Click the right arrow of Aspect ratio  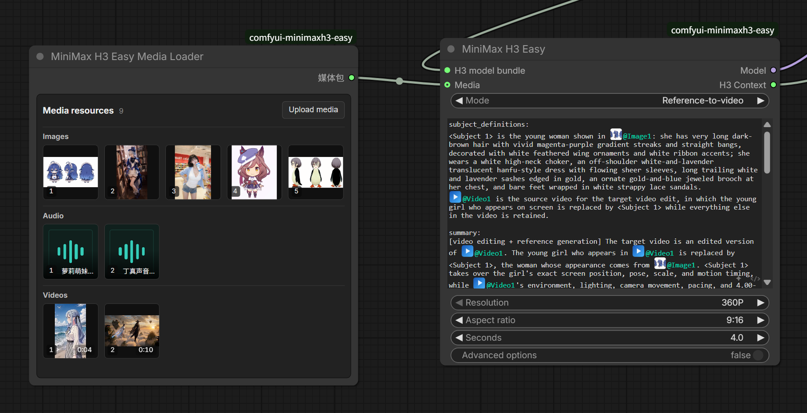click(x=761, y=320)
